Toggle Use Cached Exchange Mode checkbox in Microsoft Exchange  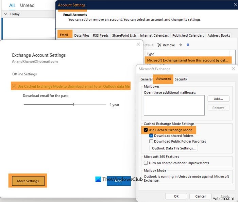coord(146,130)
